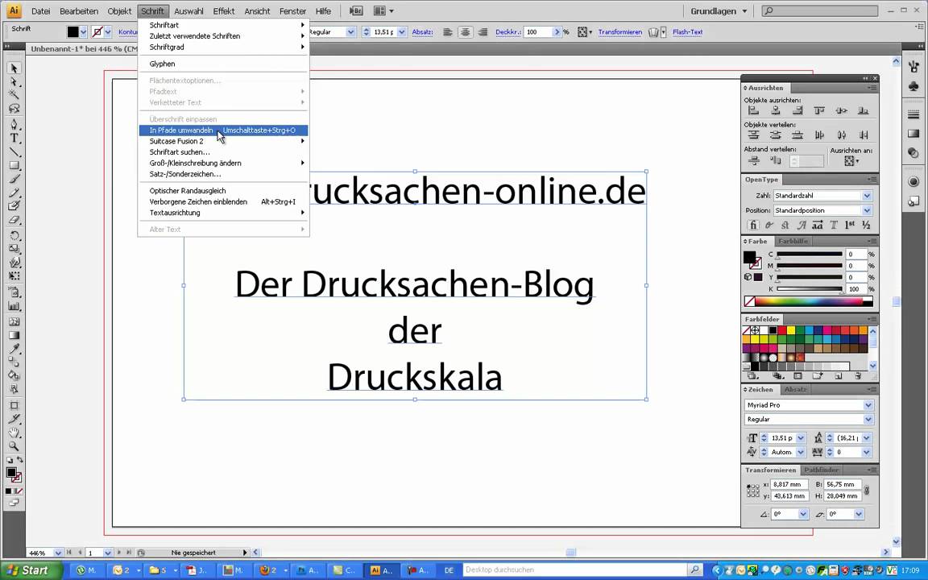Screen dimensions: 928x580
Task: Select the Eyedropper tool
Action: (x=14, y=349)
